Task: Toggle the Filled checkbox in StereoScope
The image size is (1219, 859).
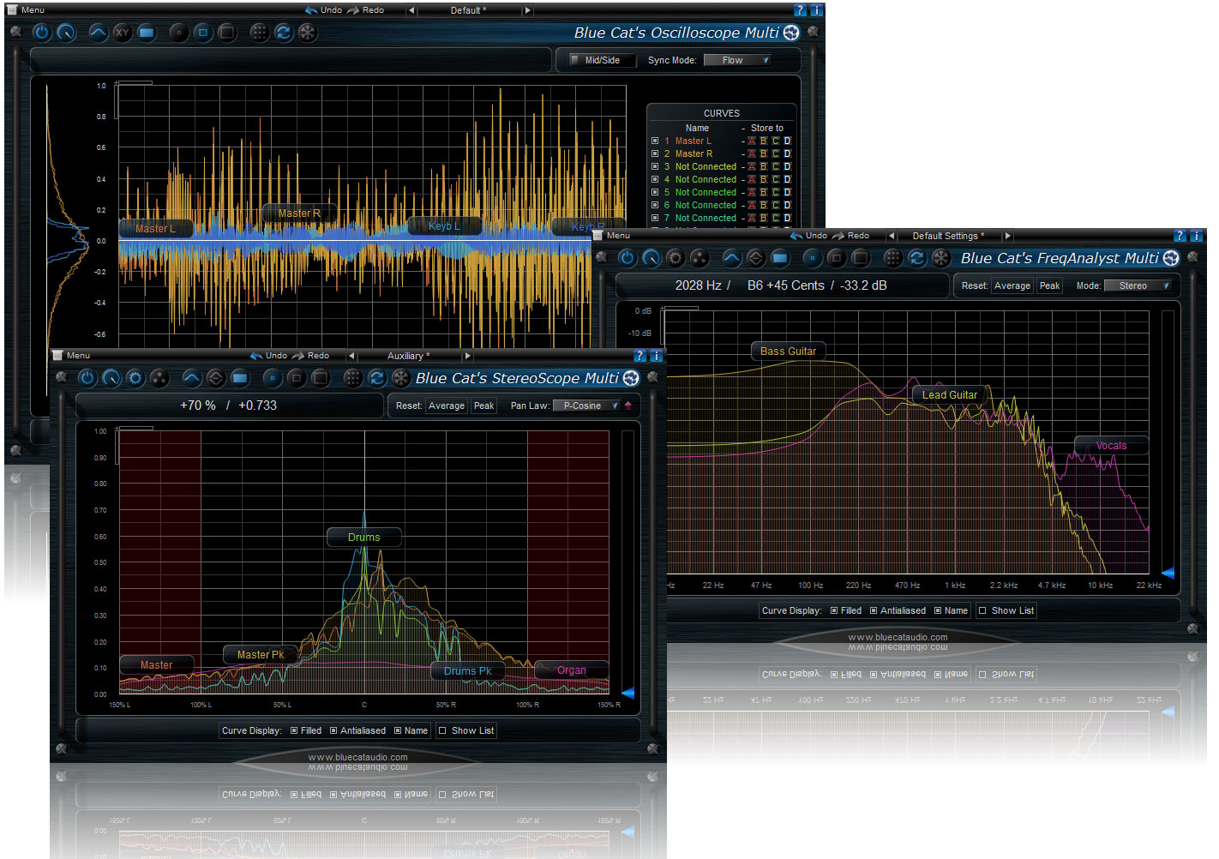Action: tap(294, 730)
